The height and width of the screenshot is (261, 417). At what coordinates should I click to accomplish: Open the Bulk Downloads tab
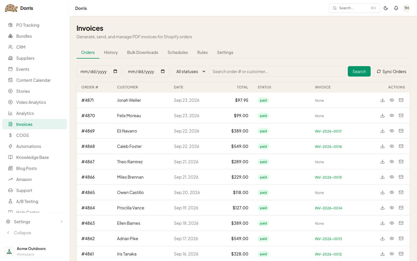142,52
